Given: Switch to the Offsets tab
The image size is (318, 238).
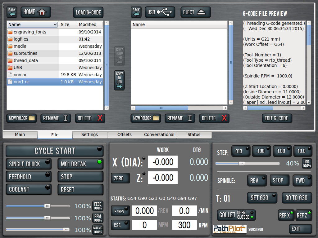Looking at the screenshot, I should 125,134.
